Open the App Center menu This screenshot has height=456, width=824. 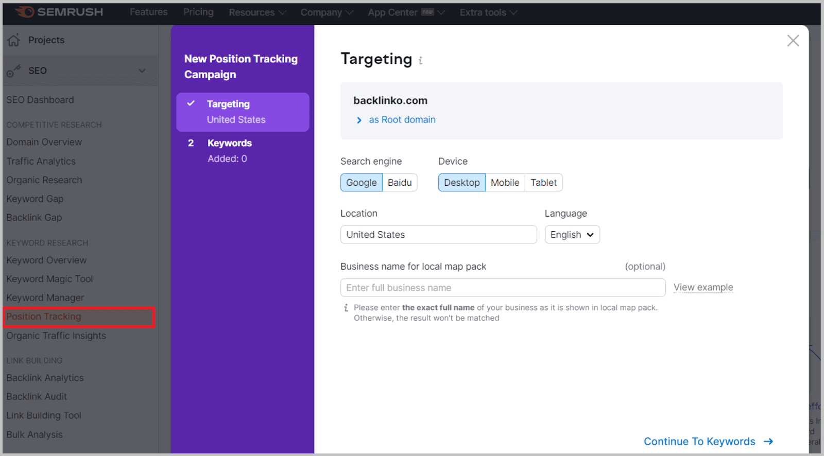pos(406,12)
